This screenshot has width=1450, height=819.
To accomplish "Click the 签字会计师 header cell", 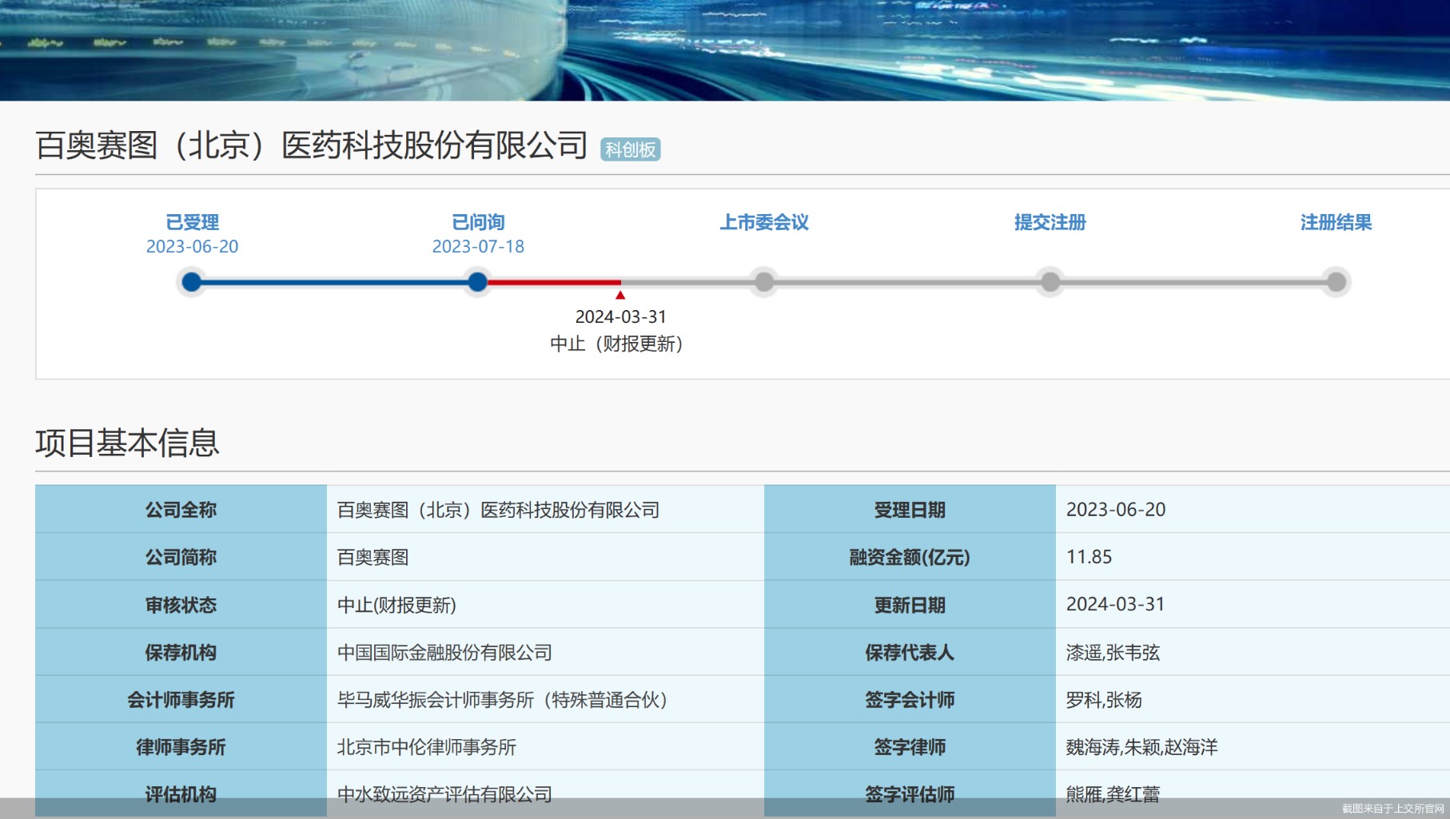I will tap(910, 700).
